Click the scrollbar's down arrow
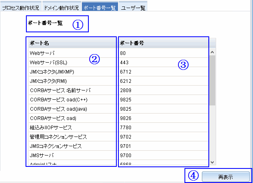The image size is (253, 183). [x=212, y=162]
